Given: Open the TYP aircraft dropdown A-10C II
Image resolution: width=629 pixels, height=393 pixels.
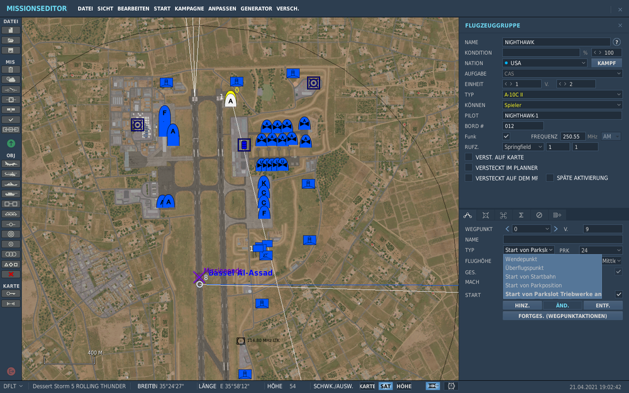Looking at the screenshot, I should tap(562, 95).
